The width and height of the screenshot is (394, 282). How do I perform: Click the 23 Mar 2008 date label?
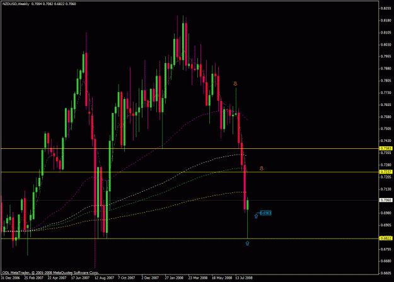tap(198, 278)
